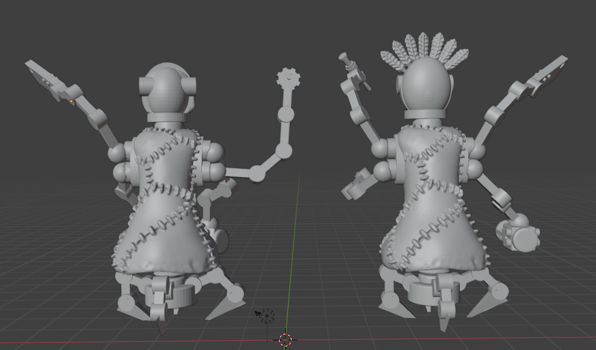596x350 pixels.
Task: Click the 3D cursor on the grid floor
Action: [x=286, y=340]
